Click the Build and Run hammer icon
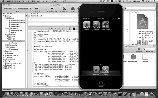This screenshot has height=98, width=158. (64, 9)
